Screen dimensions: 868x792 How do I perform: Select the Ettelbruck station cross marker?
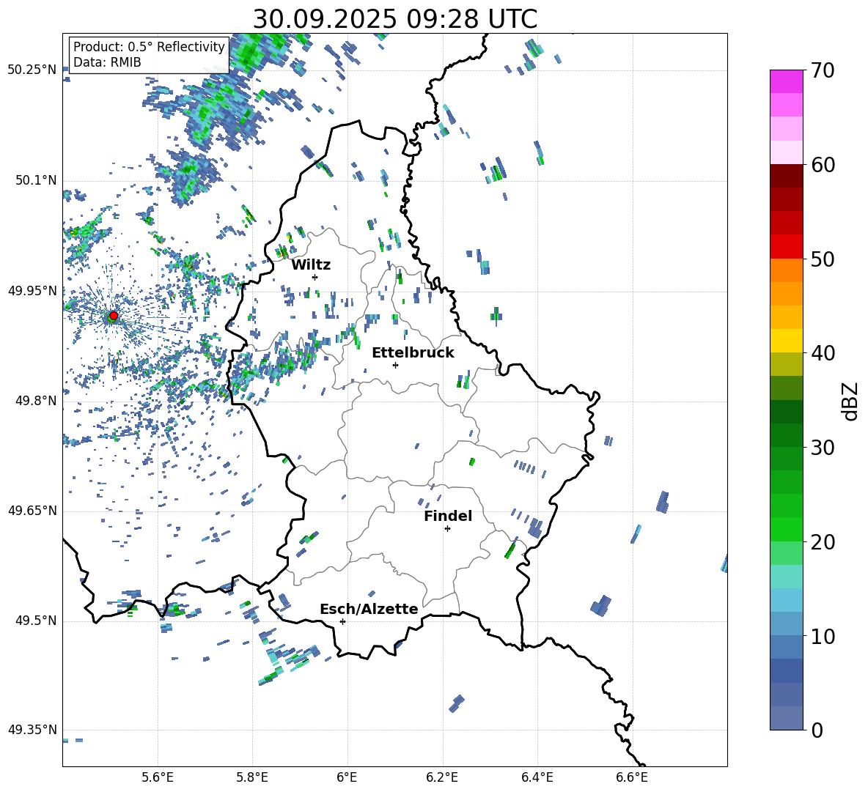[395, 365]
